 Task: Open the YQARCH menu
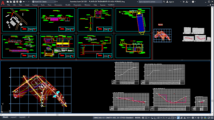coord(111,5)
